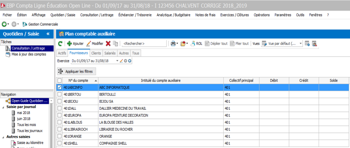Check the 401SHELL row checkbox
Image resolution: width=350 pixels, height=148 pixels.
pyautogui.click(x=59, y=143)
